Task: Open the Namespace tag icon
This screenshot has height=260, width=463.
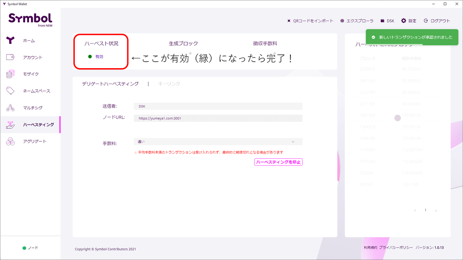Action: tap(10, 91)
